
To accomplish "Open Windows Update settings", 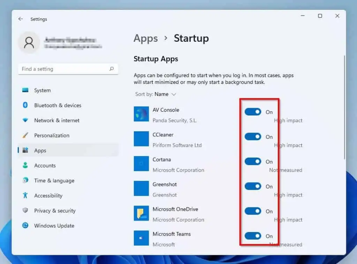I will 53,226.
